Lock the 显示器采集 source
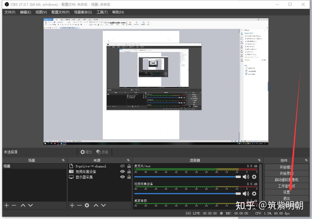 coord(129,177)
